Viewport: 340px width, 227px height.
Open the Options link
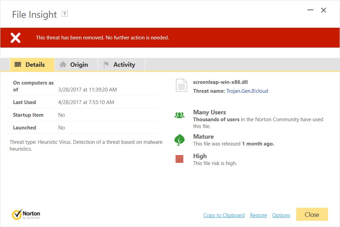(281, 215)
